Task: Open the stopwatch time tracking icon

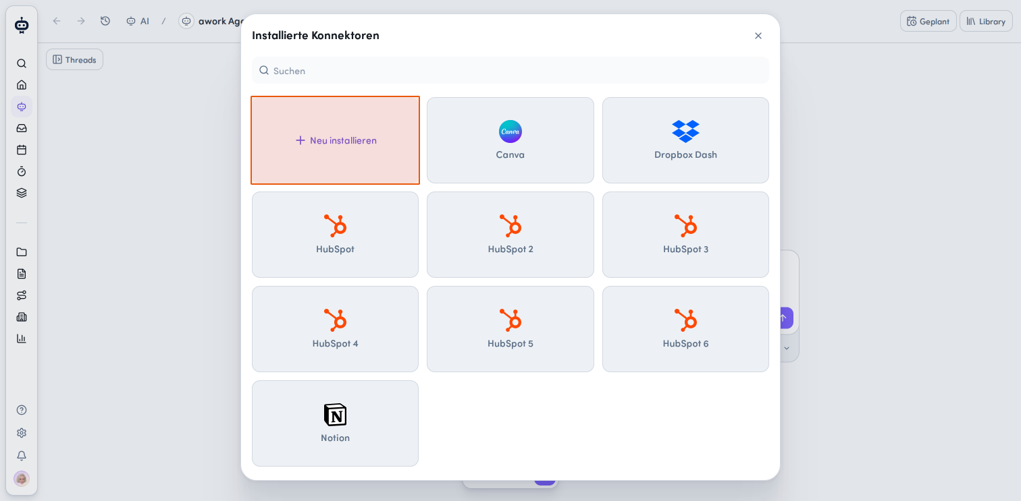Action: [22, 171]
